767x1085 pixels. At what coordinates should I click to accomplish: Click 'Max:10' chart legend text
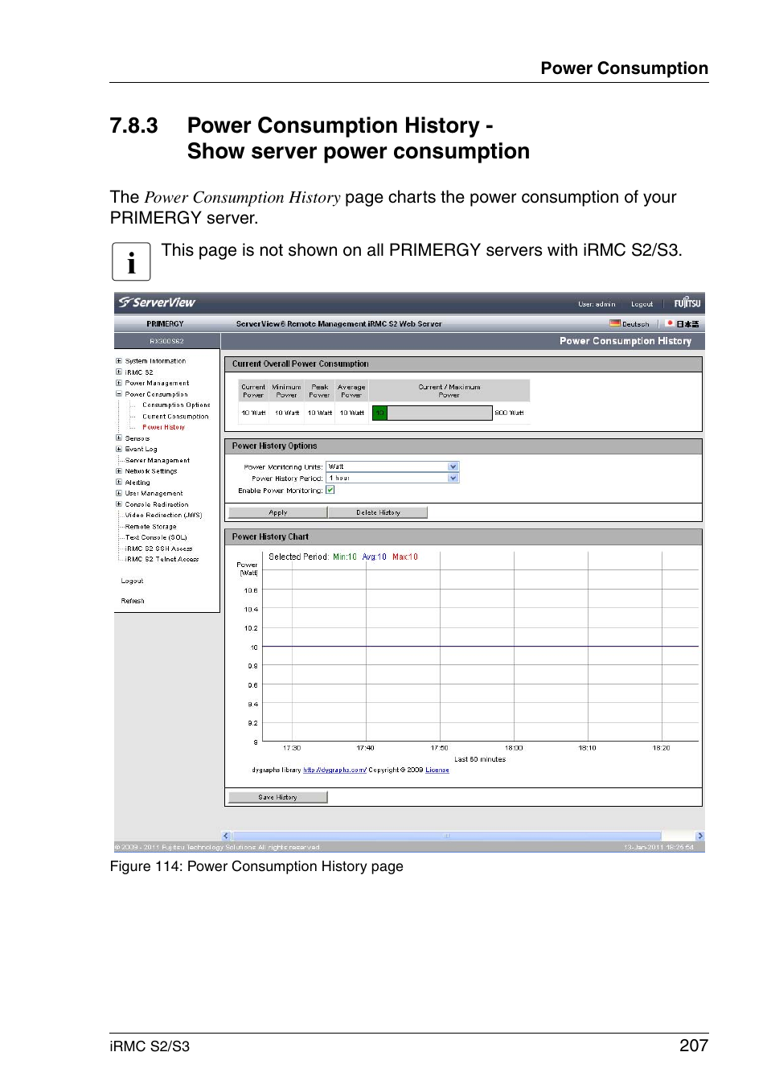click(x=405, y=557)
